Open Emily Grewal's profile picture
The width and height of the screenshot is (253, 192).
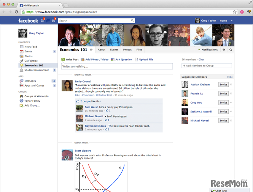tap(67, 86)
